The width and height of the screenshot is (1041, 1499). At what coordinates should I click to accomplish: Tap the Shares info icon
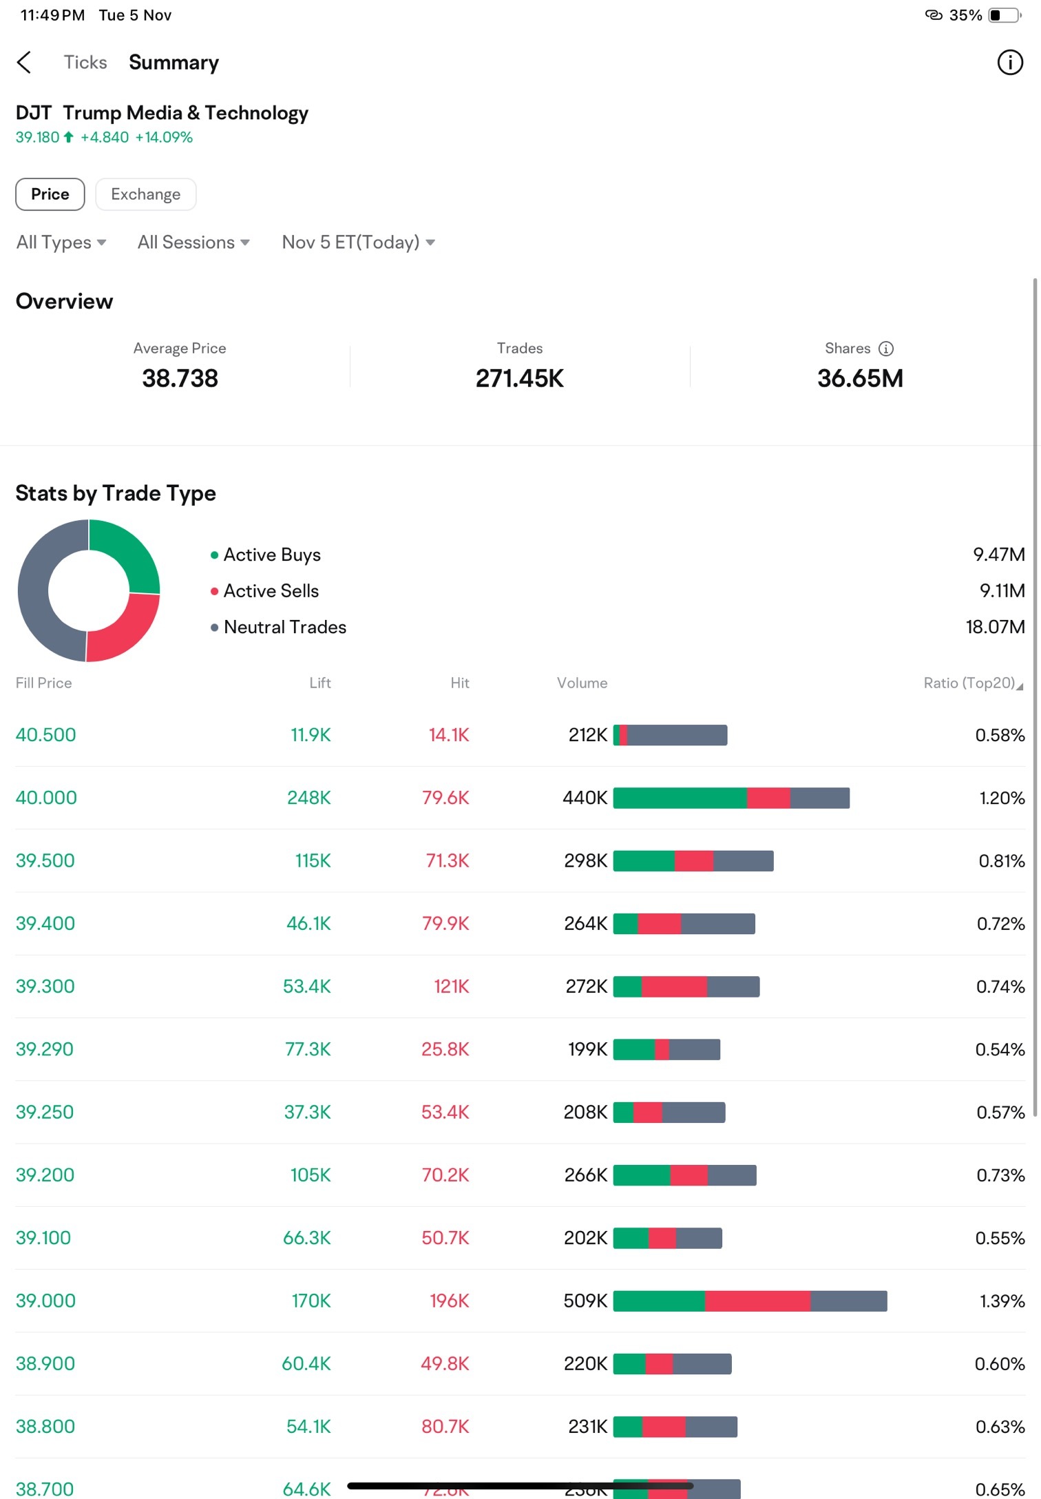click(x=886, y=349)
